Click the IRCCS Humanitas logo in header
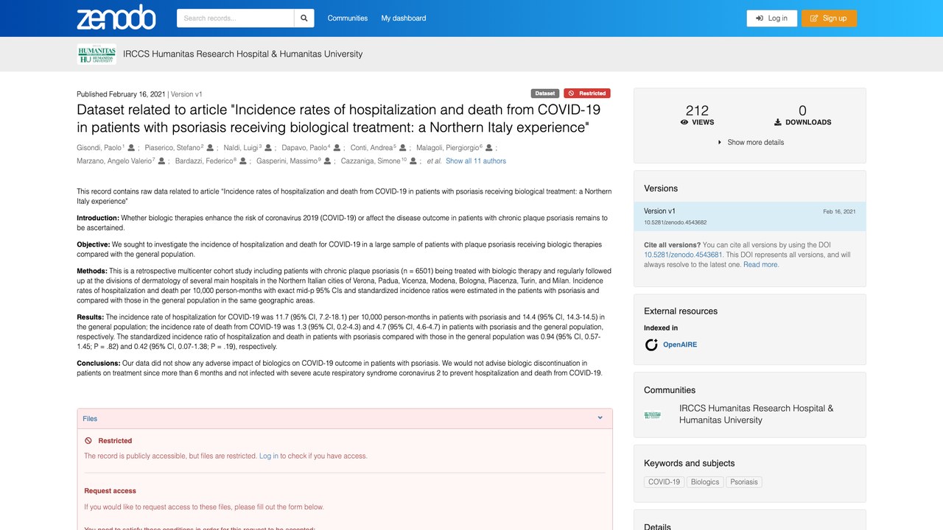 [97, 54]
